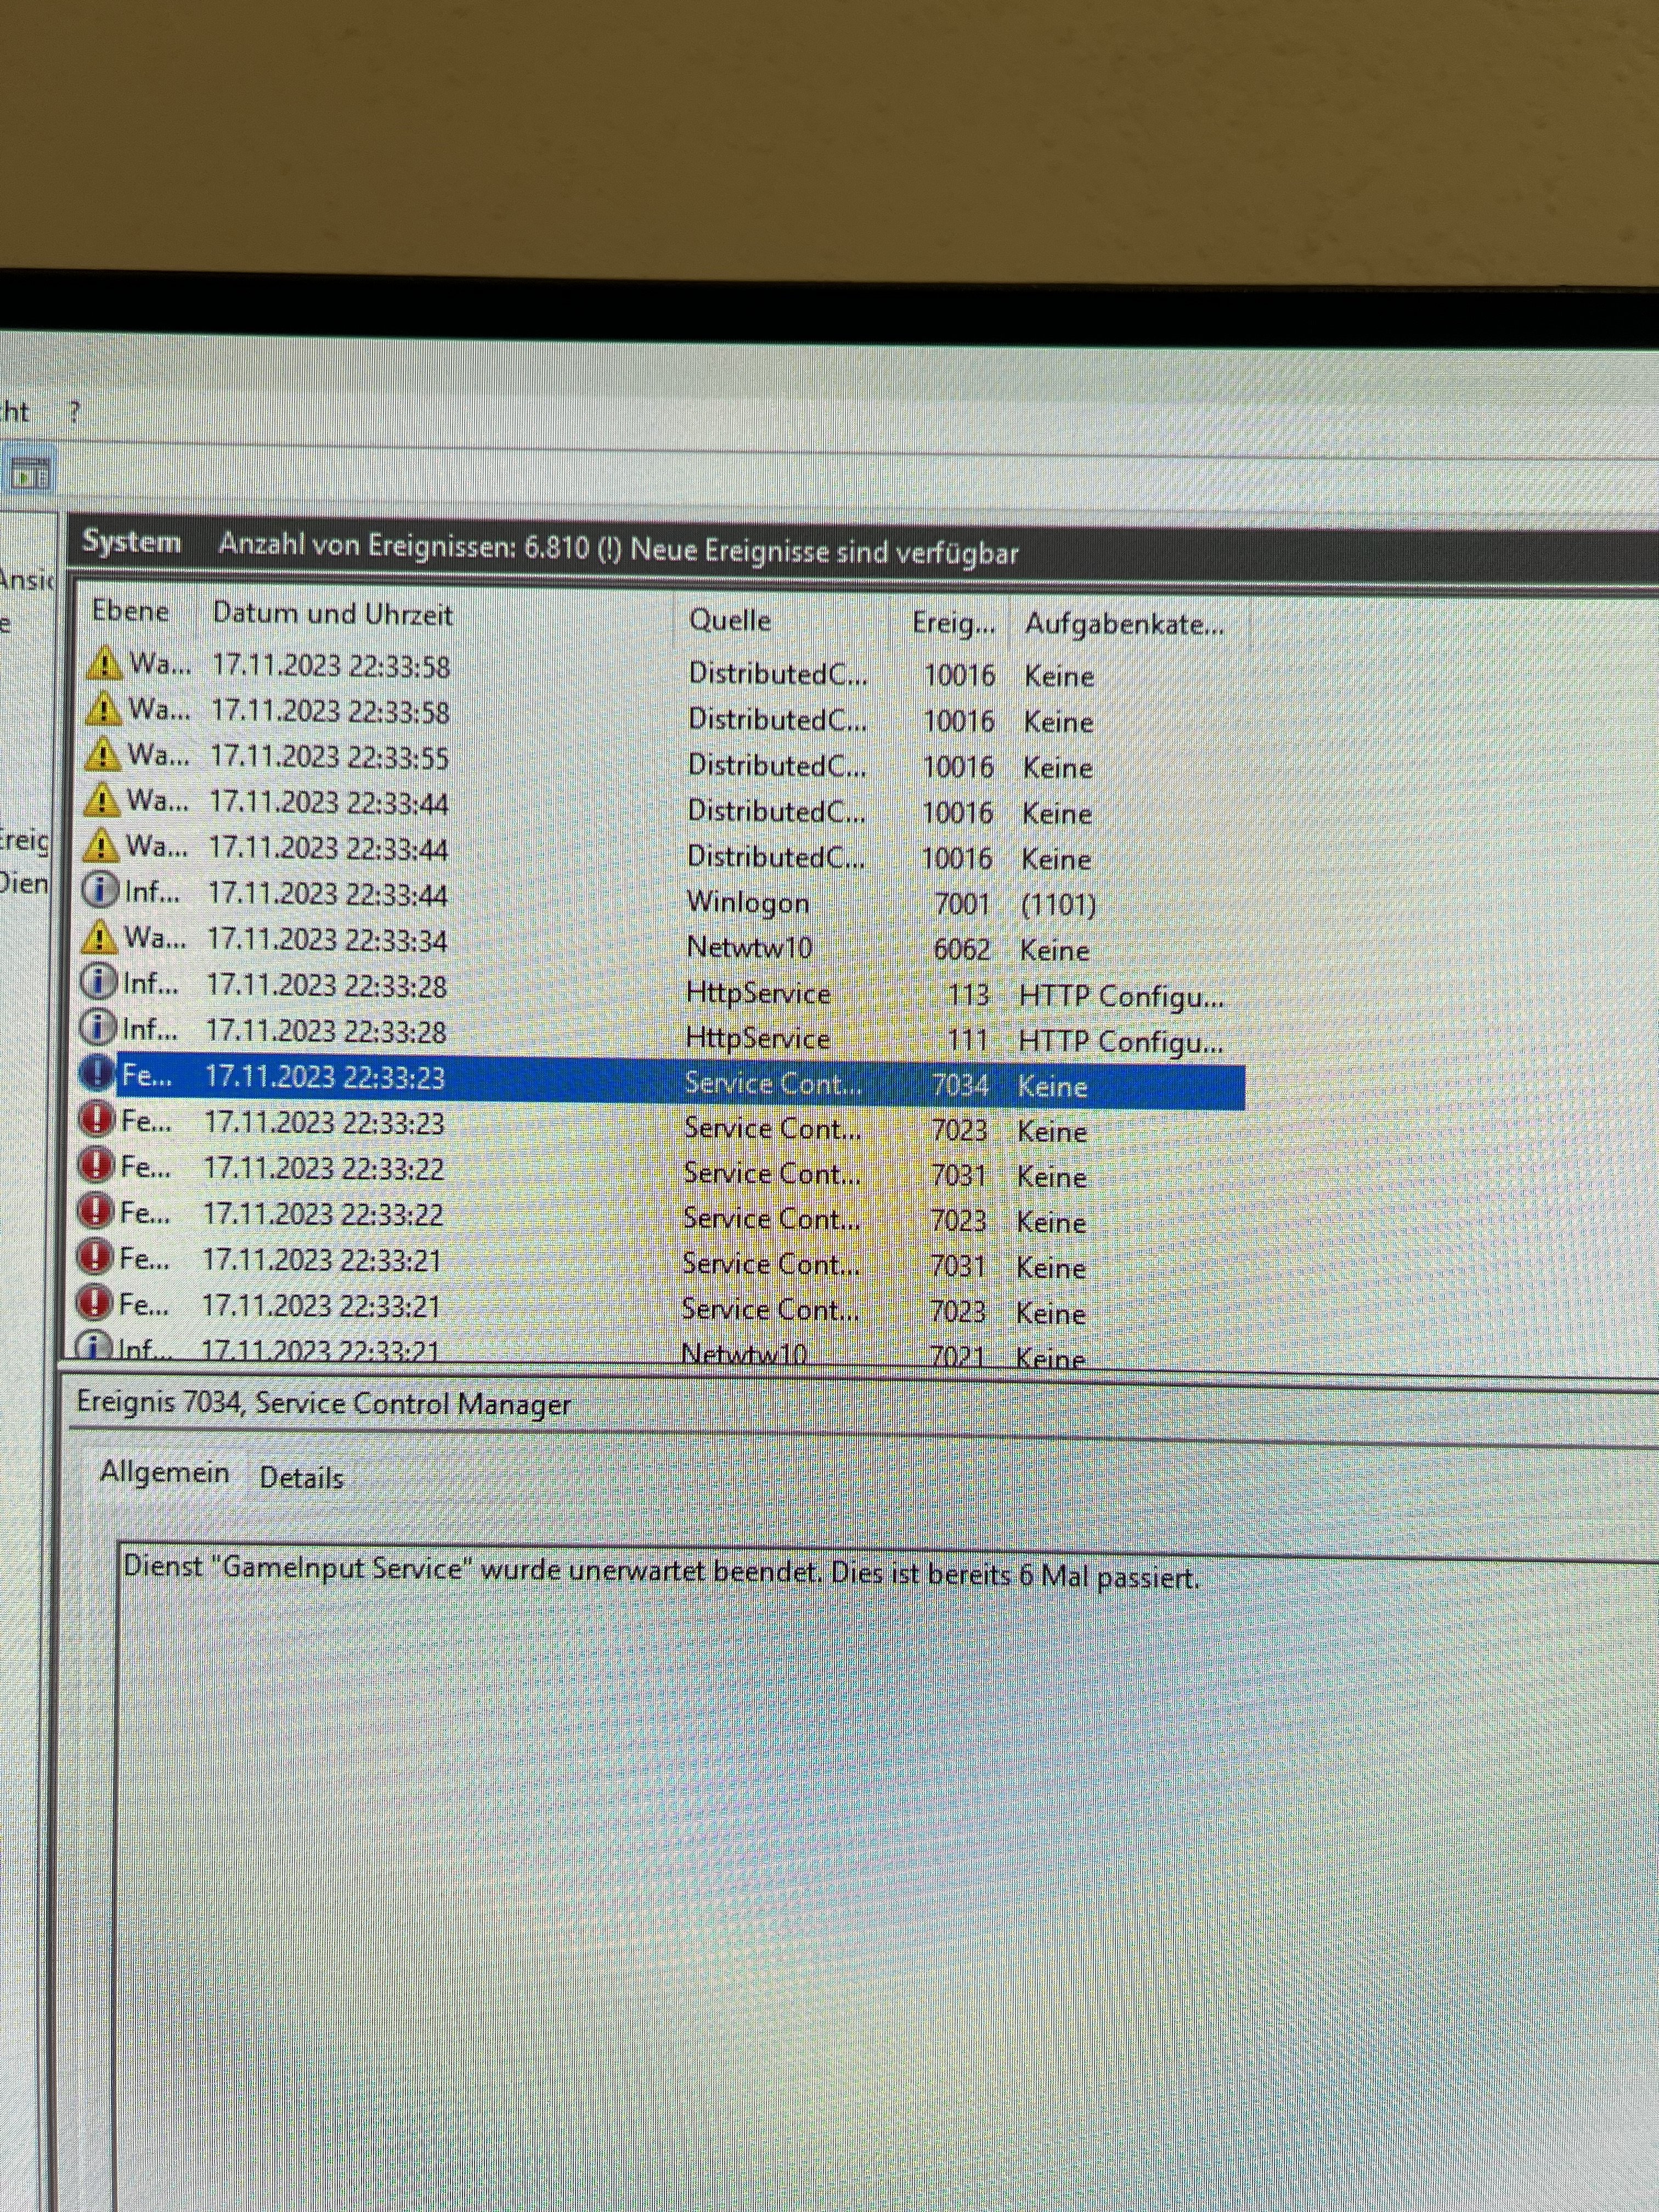
Task: Sort by the Ebene column header
Action: [130, 611]
